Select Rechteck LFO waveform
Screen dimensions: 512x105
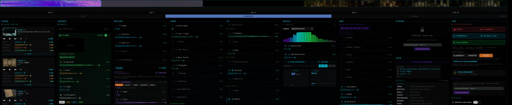[x=144, y=85]
